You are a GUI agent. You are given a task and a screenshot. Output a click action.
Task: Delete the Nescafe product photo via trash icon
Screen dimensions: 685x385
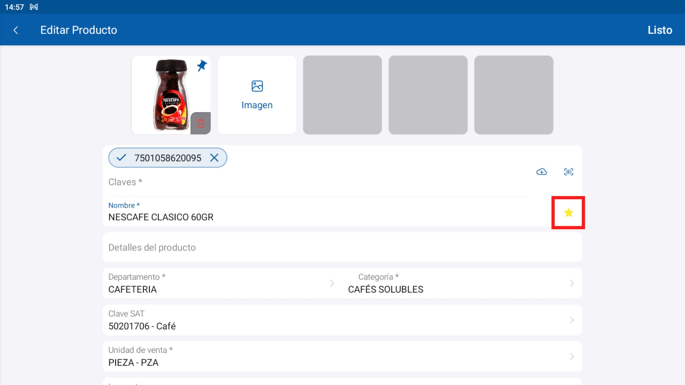[201, 123]
